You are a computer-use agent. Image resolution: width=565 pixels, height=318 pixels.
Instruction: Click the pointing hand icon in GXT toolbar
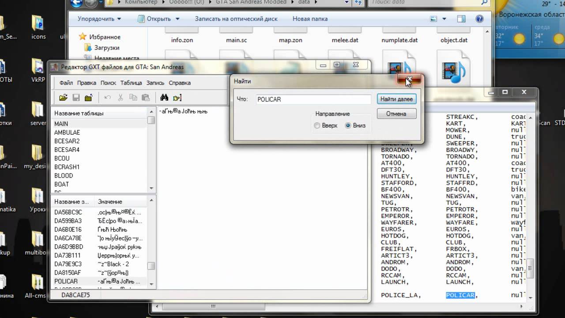coord(177,98)
